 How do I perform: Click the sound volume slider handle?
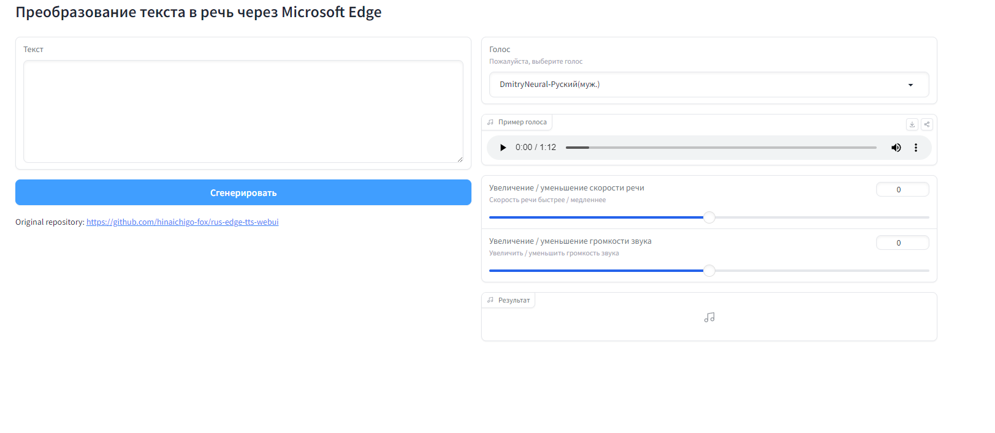click(x=709, y=271)
